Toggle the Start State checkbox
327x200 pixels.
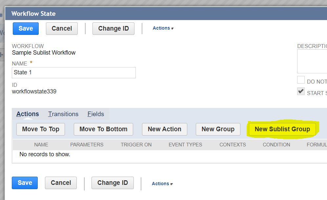coord(301,92)
